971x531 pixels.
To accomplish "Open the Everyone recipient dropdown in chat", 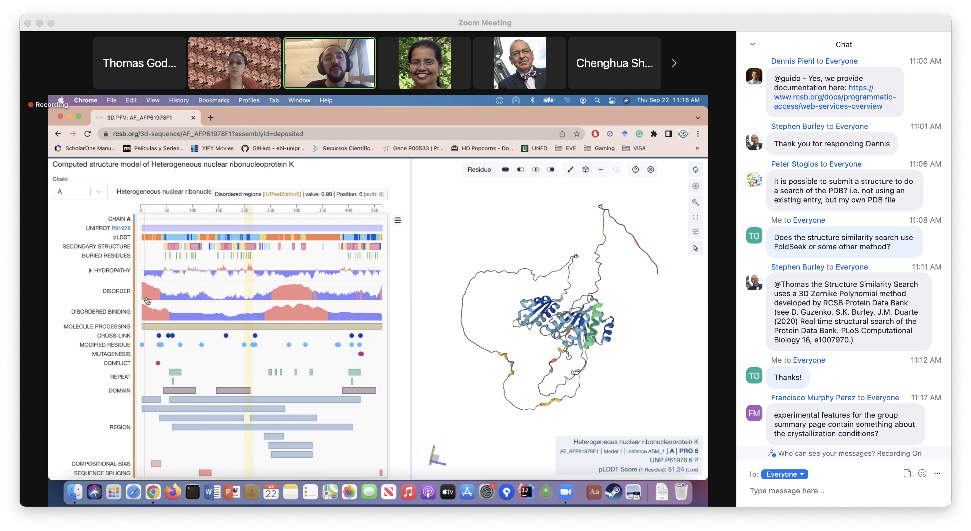I will point(784,474).
